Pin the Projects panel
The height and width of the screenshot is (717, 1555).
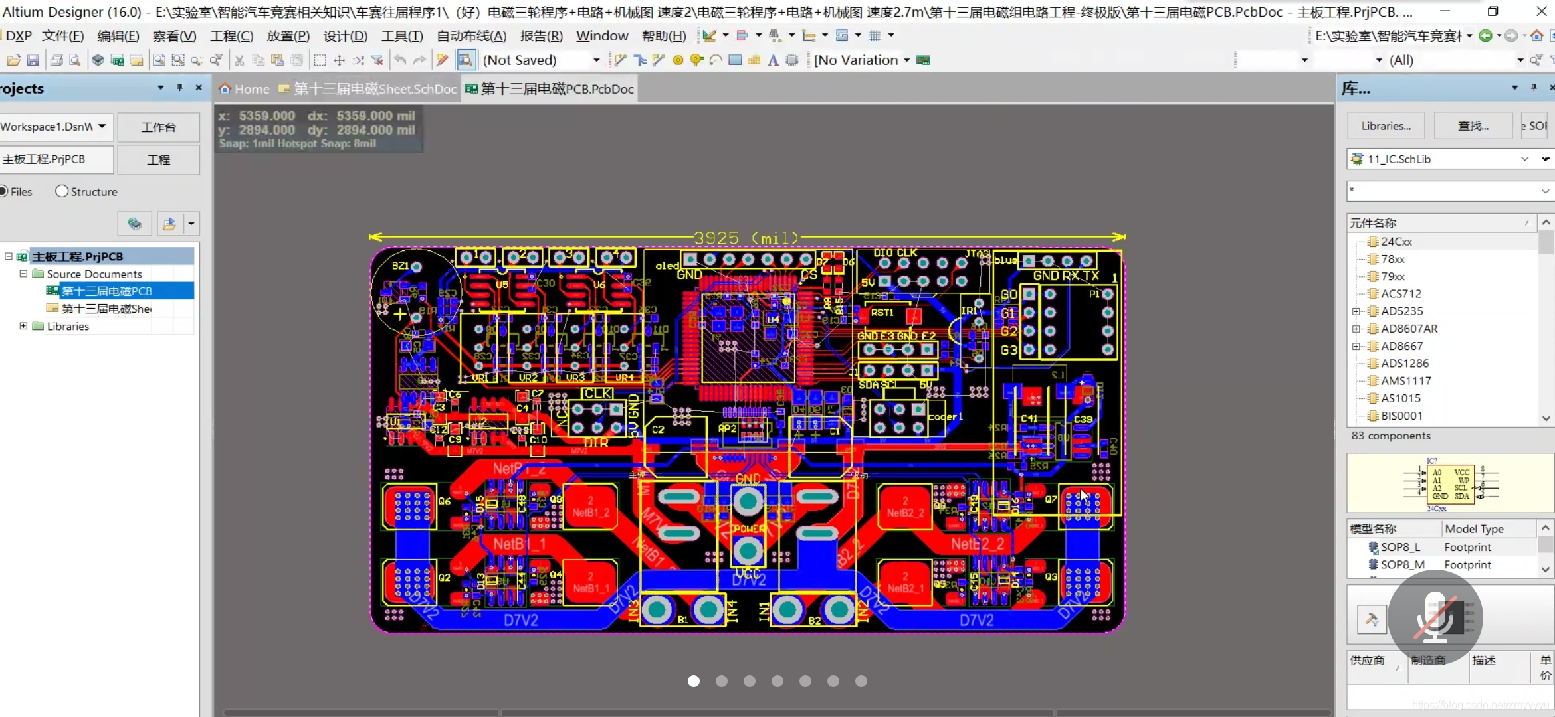(179, 88)
